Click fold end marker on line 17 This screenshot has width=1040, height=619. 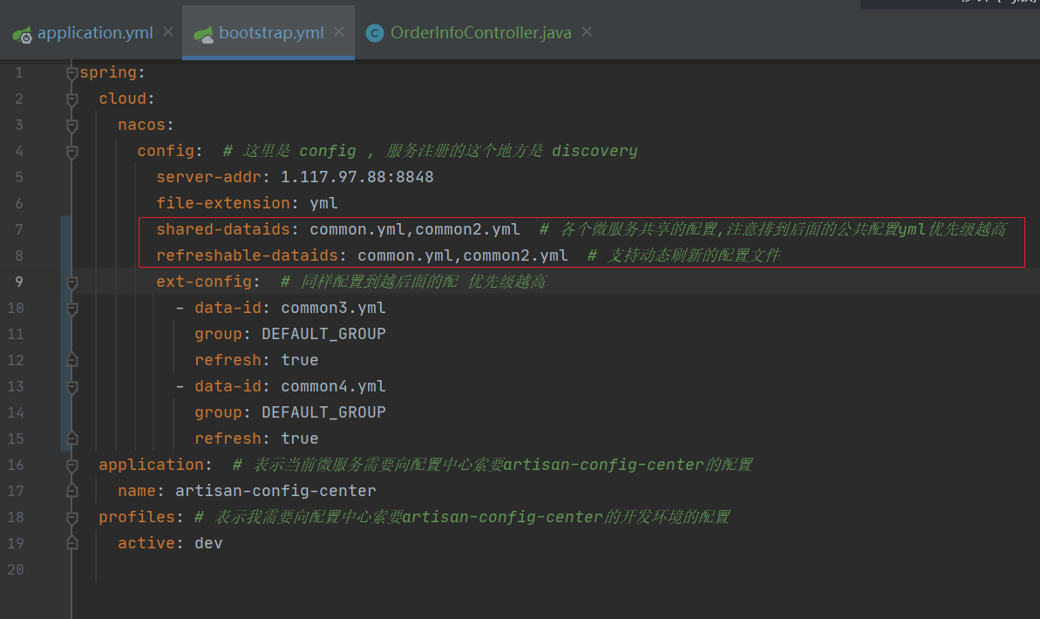(72, 490)
